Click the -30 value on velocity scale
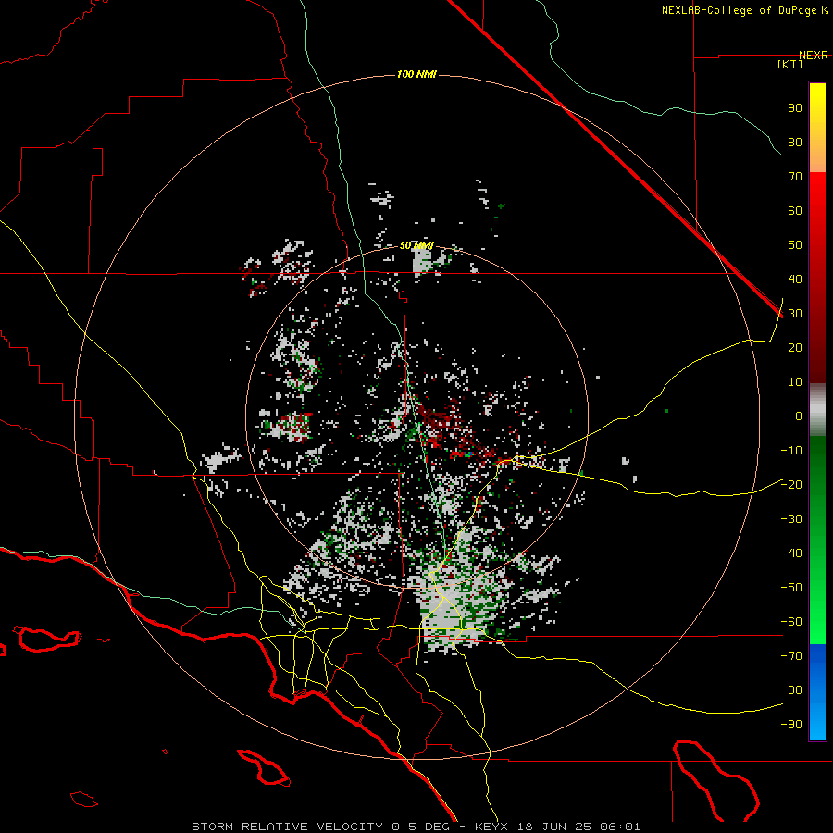 click(x=791, y=519)
